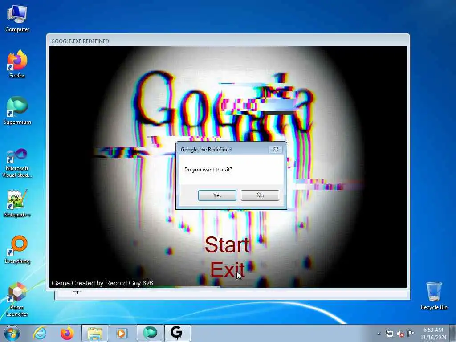This screenshot has width=456, height=342.
Task: Click the Exit option in the game menu
Action: pos(227,269)
